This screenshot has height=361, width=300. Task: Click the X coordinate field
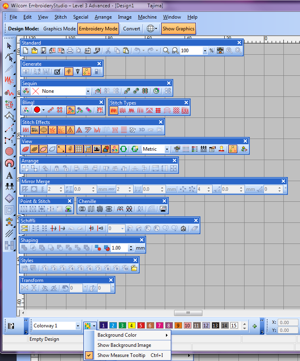click(x=288, y=323)
